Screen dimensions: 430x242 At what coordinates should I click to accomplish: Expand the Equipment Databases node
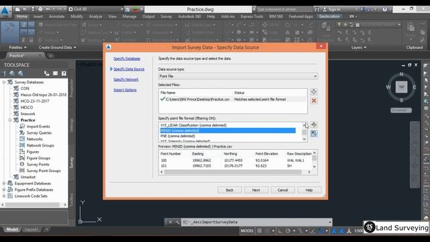4,183
